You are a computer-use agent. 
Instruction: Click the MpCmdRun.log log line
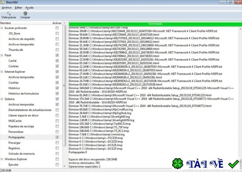click(x=101, y=110)
